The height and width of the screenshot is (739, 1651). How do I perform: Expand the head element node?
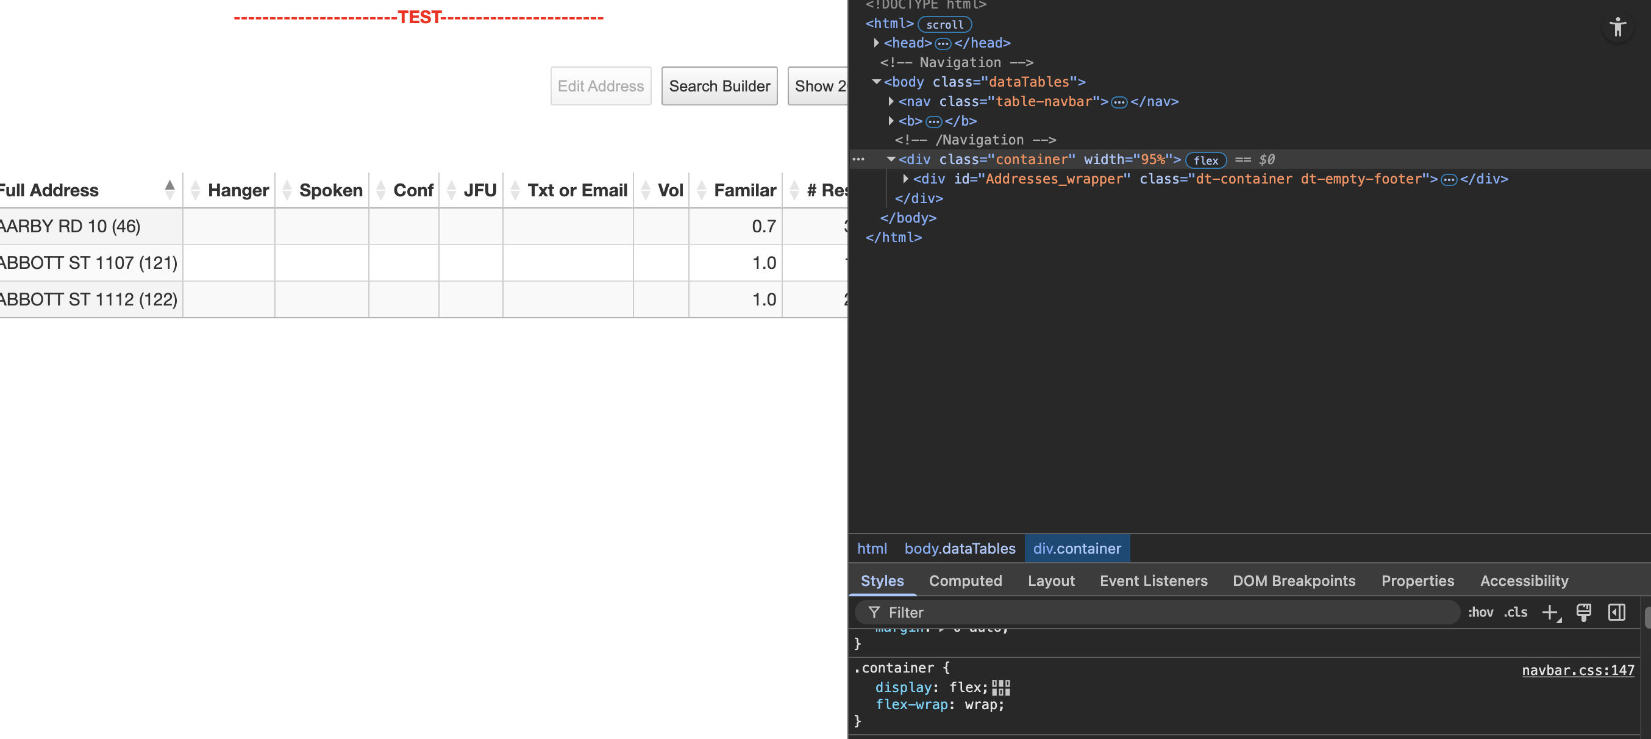point(876,43)
